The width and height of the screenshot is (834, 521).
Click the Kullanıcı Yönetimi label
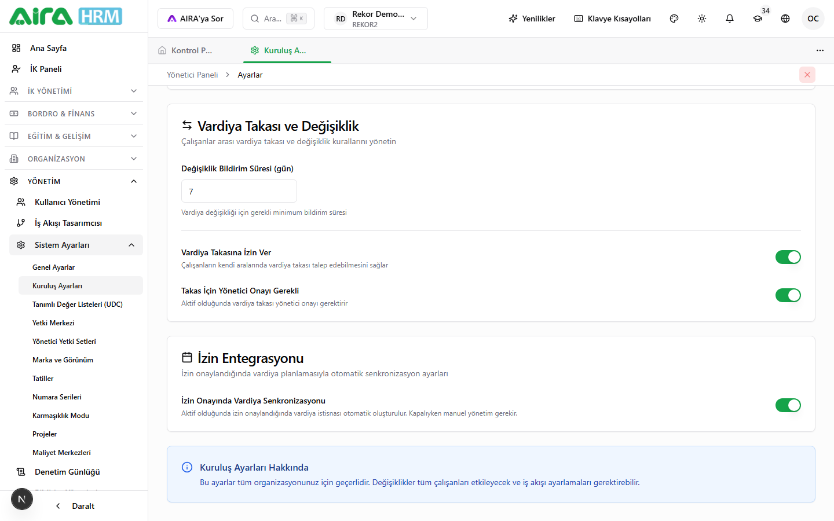click(x=67, y=202)
